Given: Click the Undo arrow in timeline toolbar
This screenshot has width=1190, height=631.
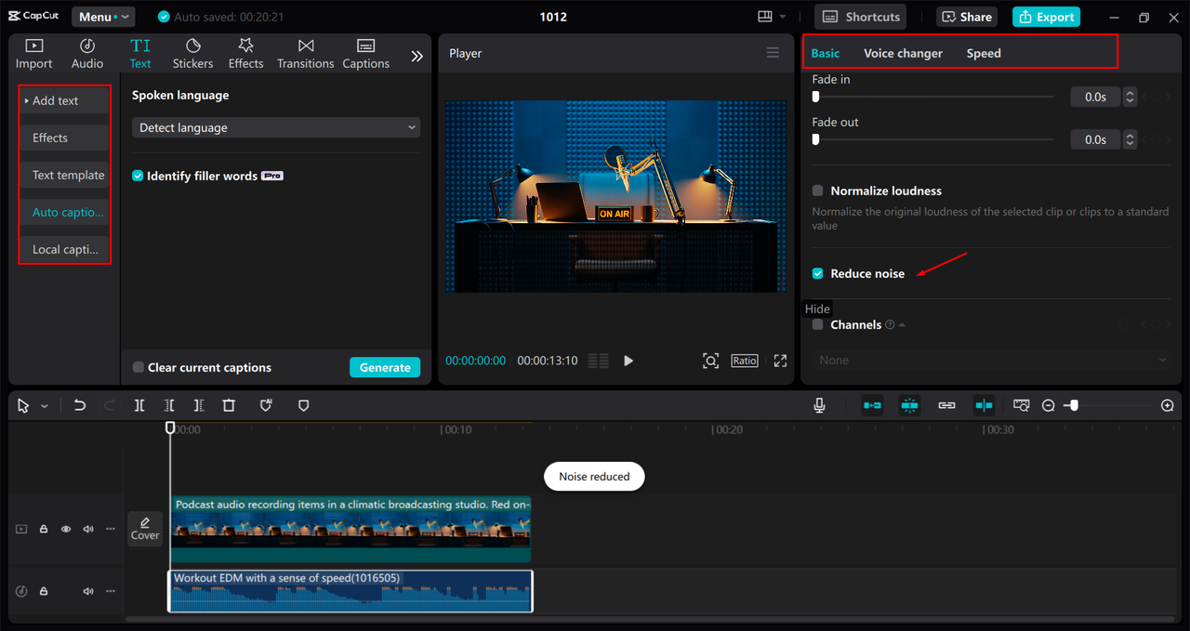Looking at the screenshot, I should pos(80,405).
